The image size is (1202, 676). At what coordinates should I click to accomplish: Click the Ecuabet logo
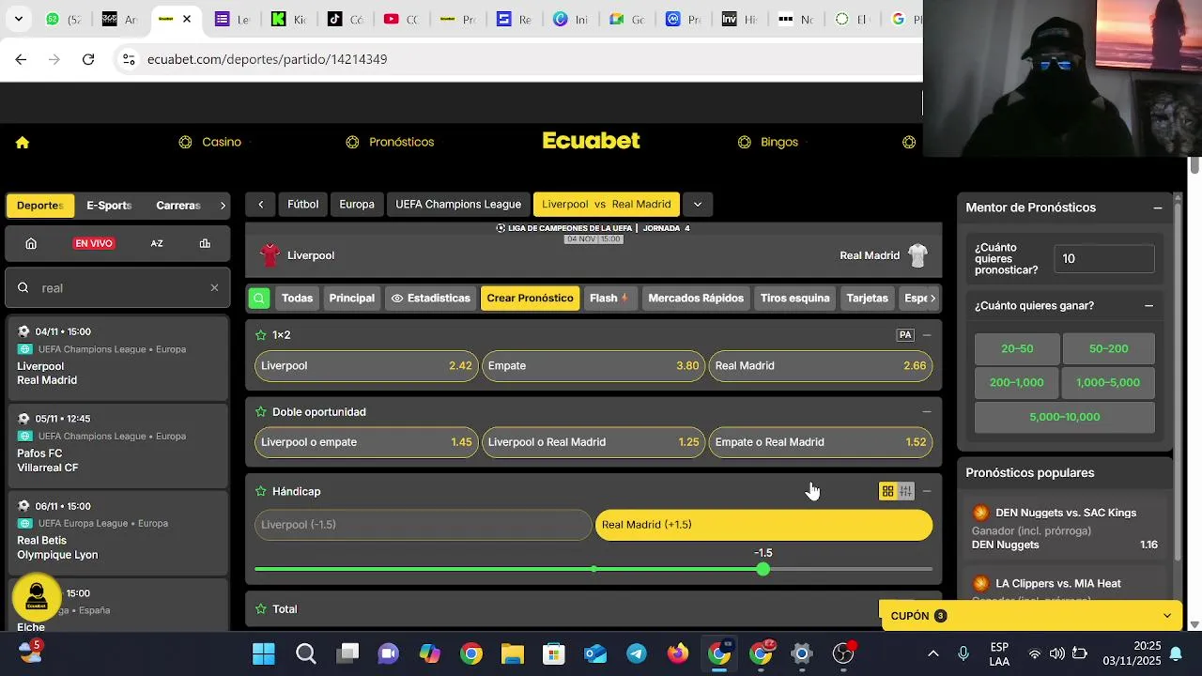pyautogui.click(x=592, y=141)
